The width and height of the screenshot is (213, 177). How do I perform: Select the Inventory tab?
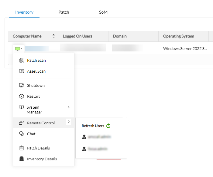(24, 12)
